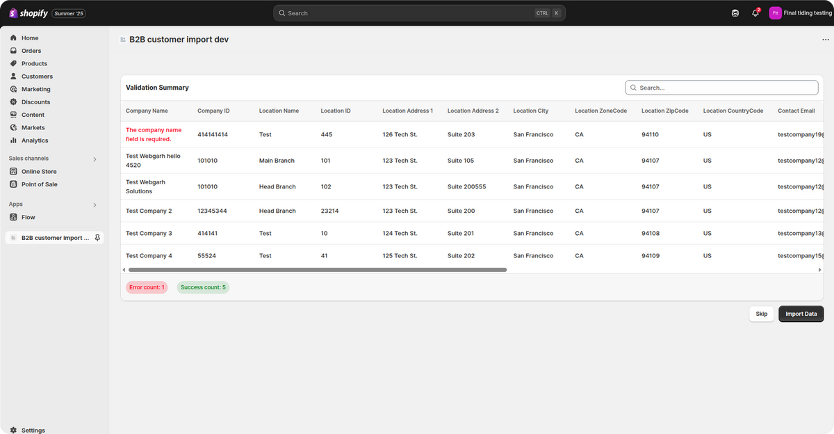Image resolution: width=834 pixels, height=434 pixels.
Task: Click the Import Data button
Action: pos(801,314)
